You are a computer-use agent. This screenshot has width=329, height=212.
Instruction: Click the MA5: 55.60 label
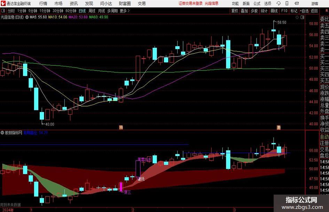click(38, 17)
